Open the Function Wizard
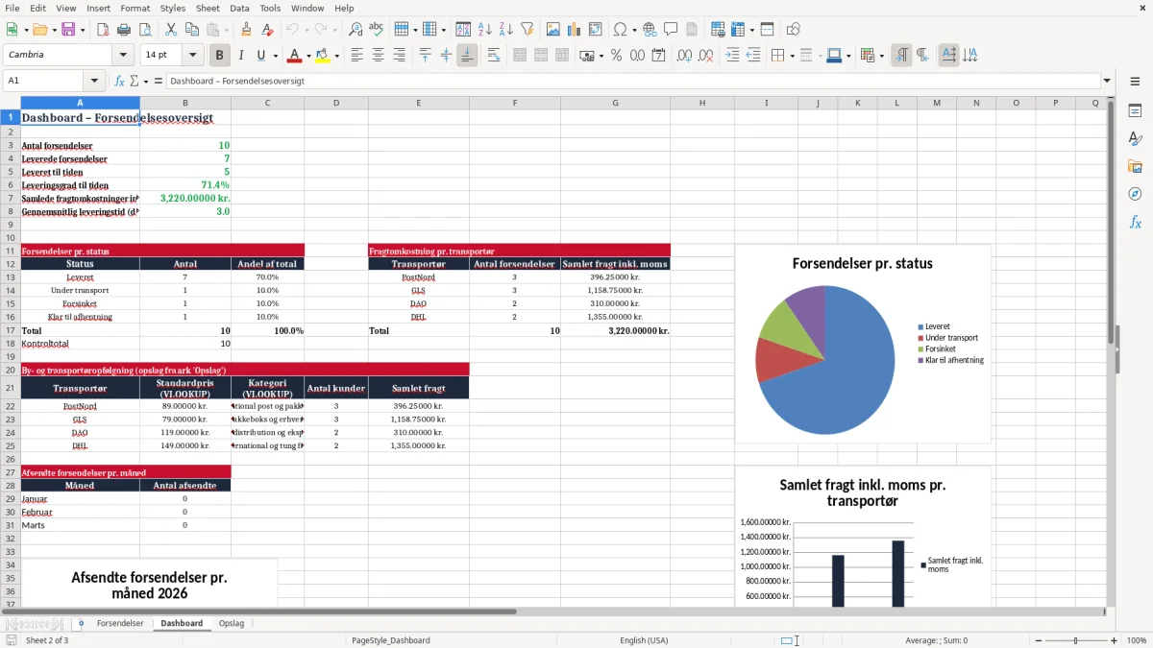Image resolution: width=1153 pixels, height=648 pixels. [119, 81]
